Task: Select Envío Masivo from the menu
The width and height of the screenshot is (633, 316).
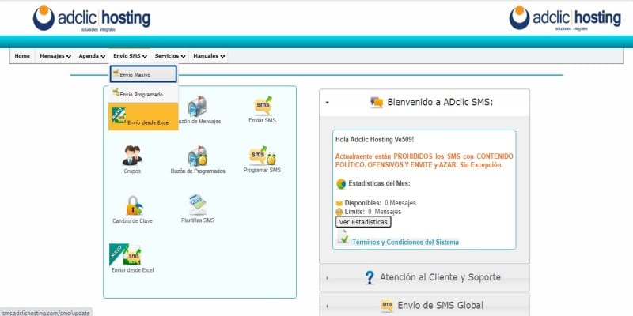Action: point(143,74)
